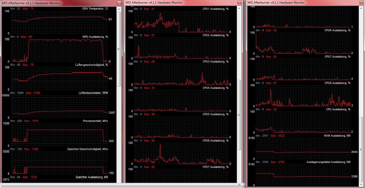Click the 'CPU3 Auslastung, %' graph label

pyautogui.click(x=216, y=62)
